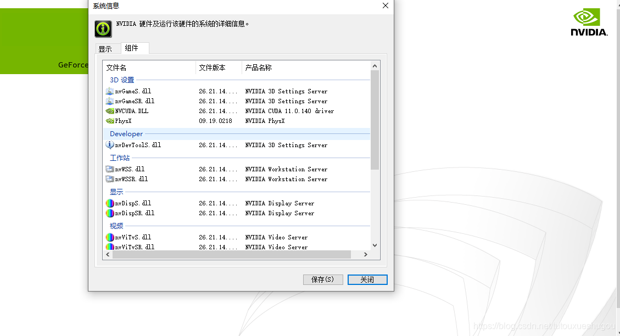Click the horizontal scrollbar right arrow
This screenshot has width=620, height=336.
coord(365,254)
